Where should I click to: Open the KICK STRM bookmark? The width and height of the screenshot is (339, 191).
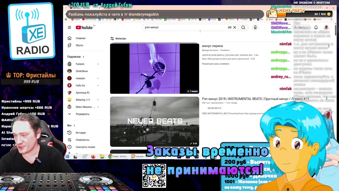pyautogui.click(x=170, y=19)
